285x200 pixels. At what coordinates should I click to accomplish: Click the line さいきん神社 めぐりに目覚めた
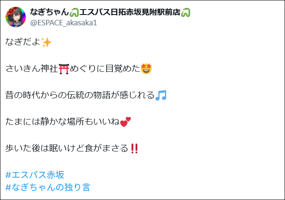click(79, 69)
